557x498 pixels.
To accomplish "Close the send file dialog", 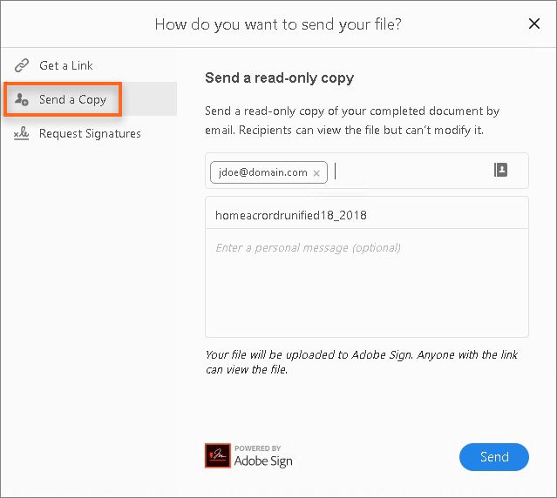I will coord(534,24).
